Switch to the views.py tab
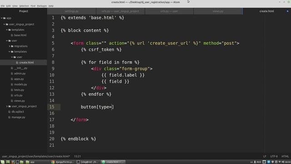Screen dimensions: 291x164 click(x=218, y=11)
